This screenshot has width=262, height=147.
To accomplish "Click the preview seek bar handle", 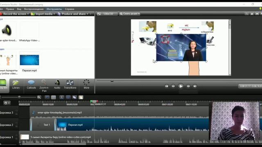I will coord(112,81).
